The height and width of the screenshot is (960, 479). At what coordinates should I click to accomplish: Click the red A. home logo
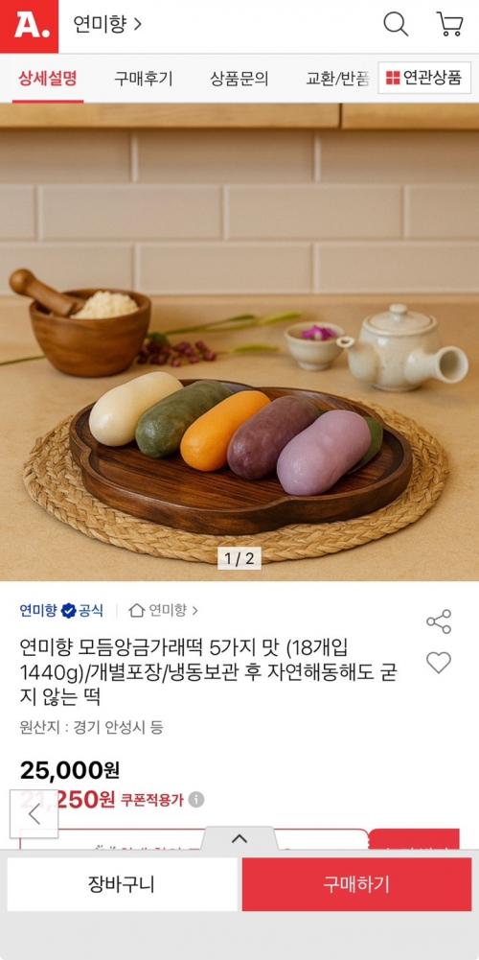pyautogui.click(x=29, y=26)
